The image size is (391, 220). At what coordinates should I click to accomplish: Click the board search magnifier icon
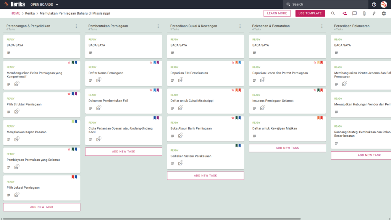[333, 13]
